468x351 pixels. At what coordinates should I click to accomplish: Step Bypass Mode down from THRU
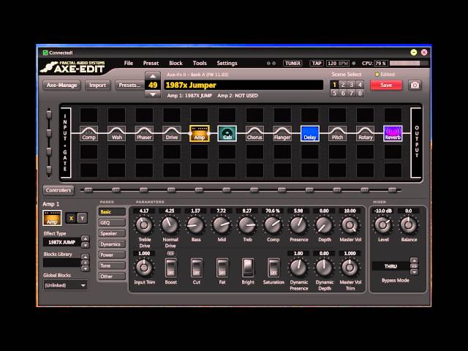pyautogui.click(x=414, y=272)
